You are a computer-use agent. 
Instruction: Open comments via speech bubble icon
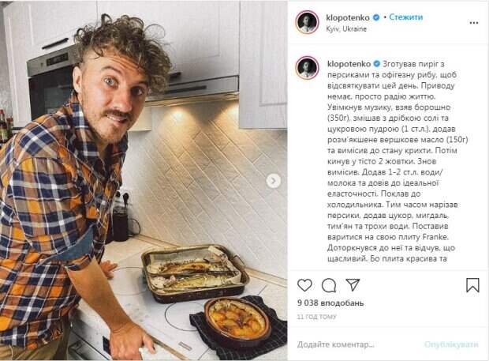pyautogui.click(x=329, y=285)
